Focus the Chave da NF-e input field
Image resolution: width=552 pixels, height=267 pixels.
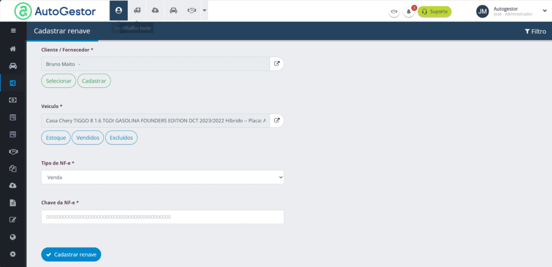(162, 217)
